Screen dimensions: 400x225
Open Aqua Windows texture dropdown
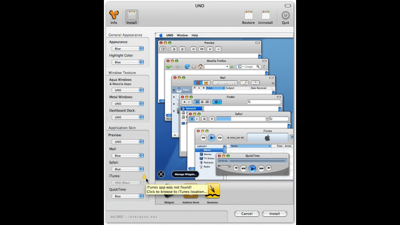coord(127,90)
